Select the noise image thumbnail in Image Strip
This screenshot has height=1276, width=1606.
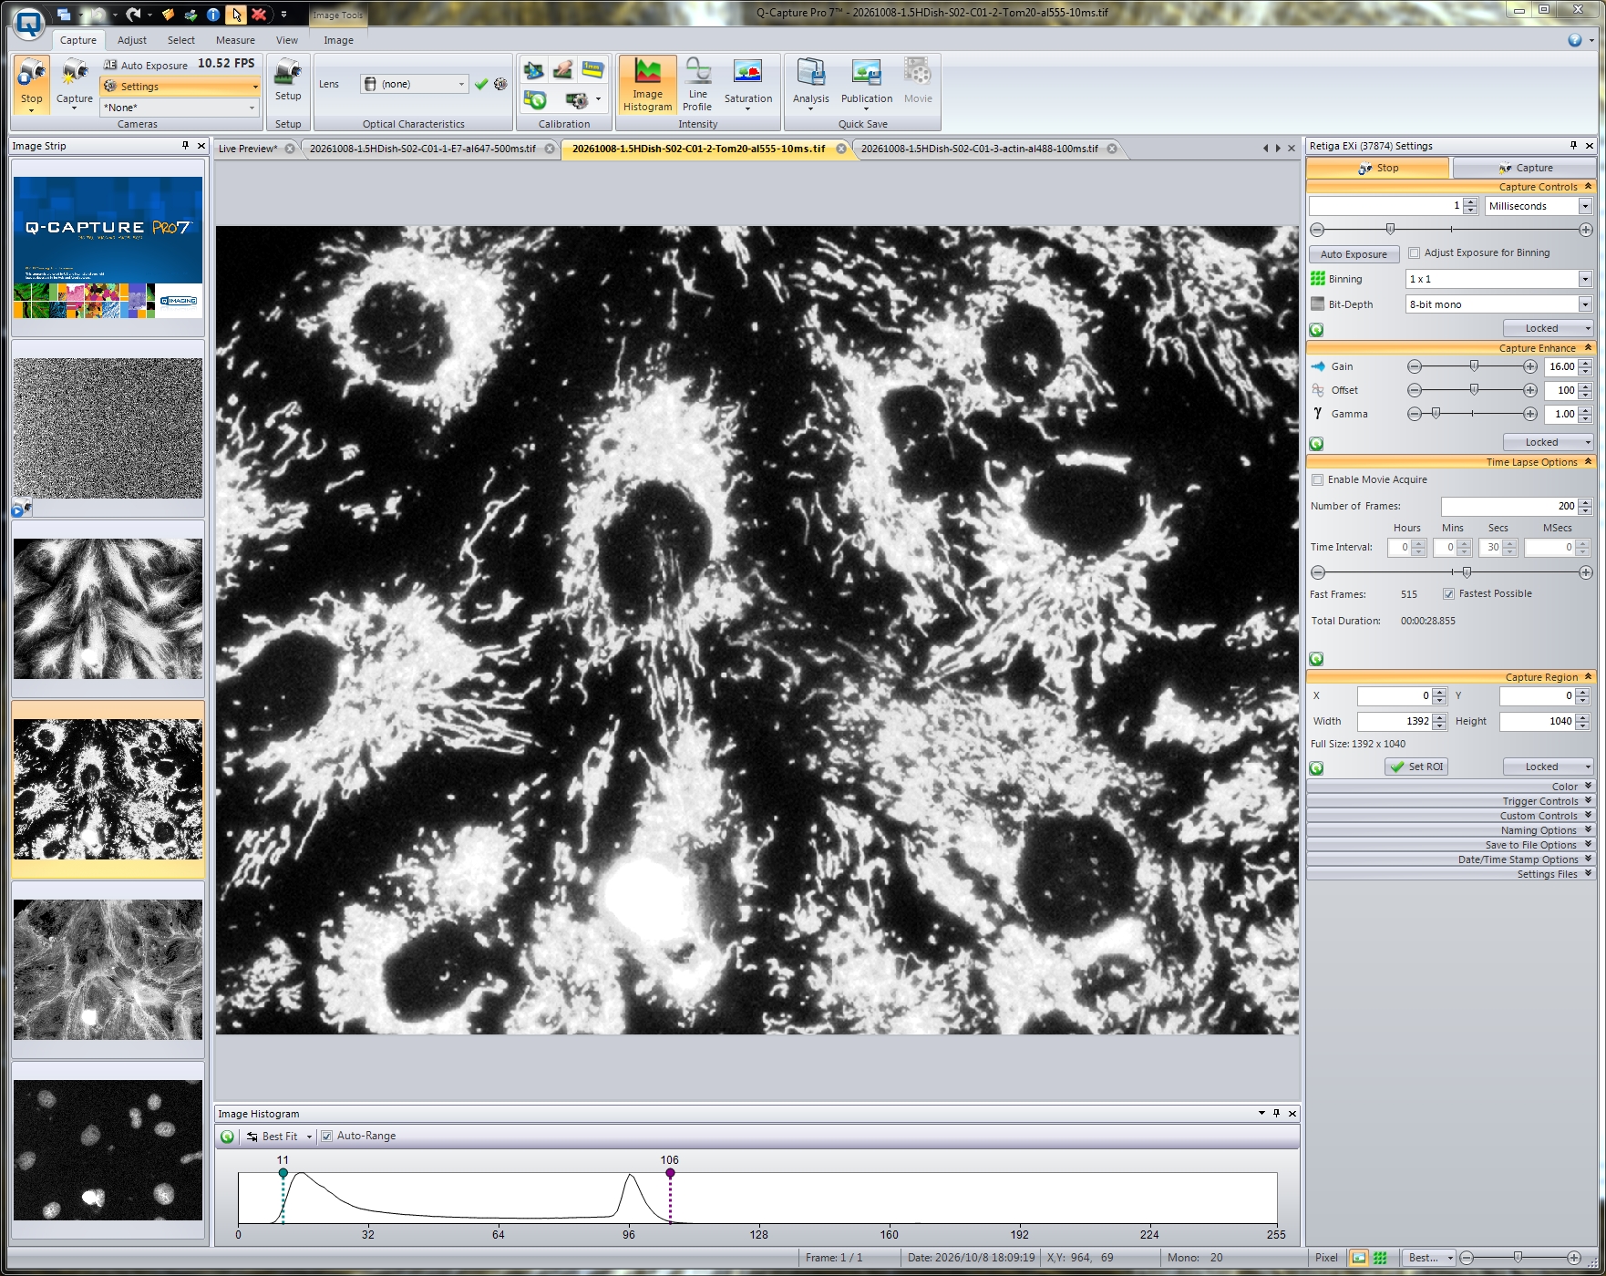[x=108, y=428]
